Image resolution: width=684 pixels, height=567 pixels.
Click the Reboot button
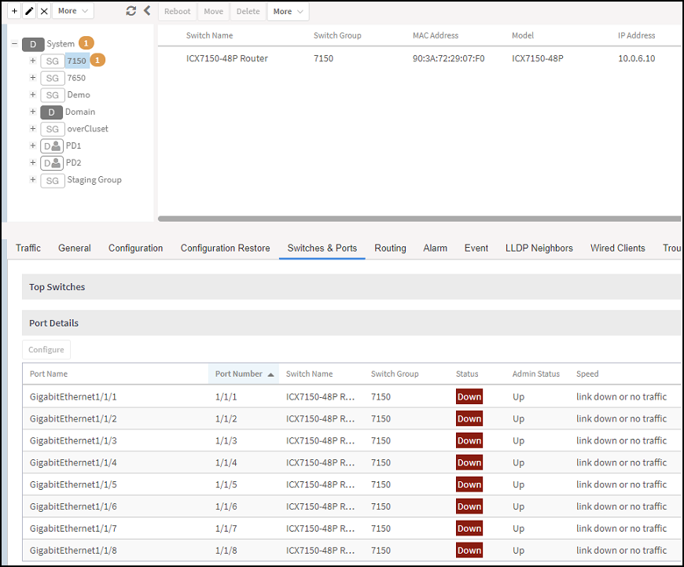click(x=177, y=11)
